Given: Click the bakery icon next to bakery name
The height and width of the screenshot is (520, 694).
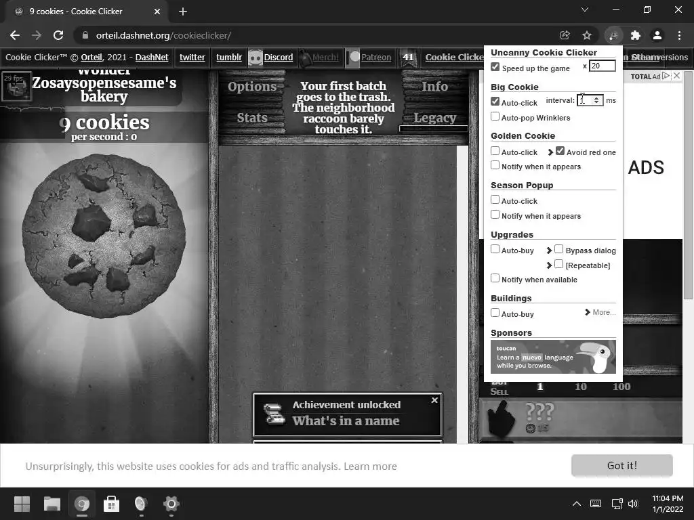Looking at the screenshot, I should 16,86.
